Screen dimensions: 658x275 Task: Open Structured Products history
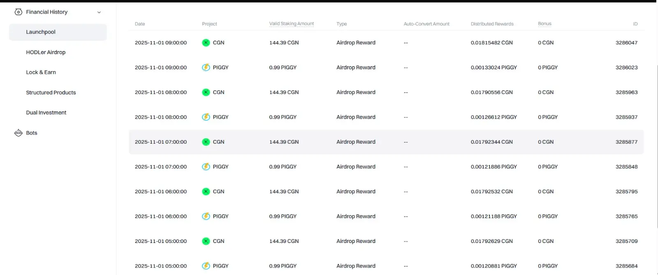(x=51, y=92)
